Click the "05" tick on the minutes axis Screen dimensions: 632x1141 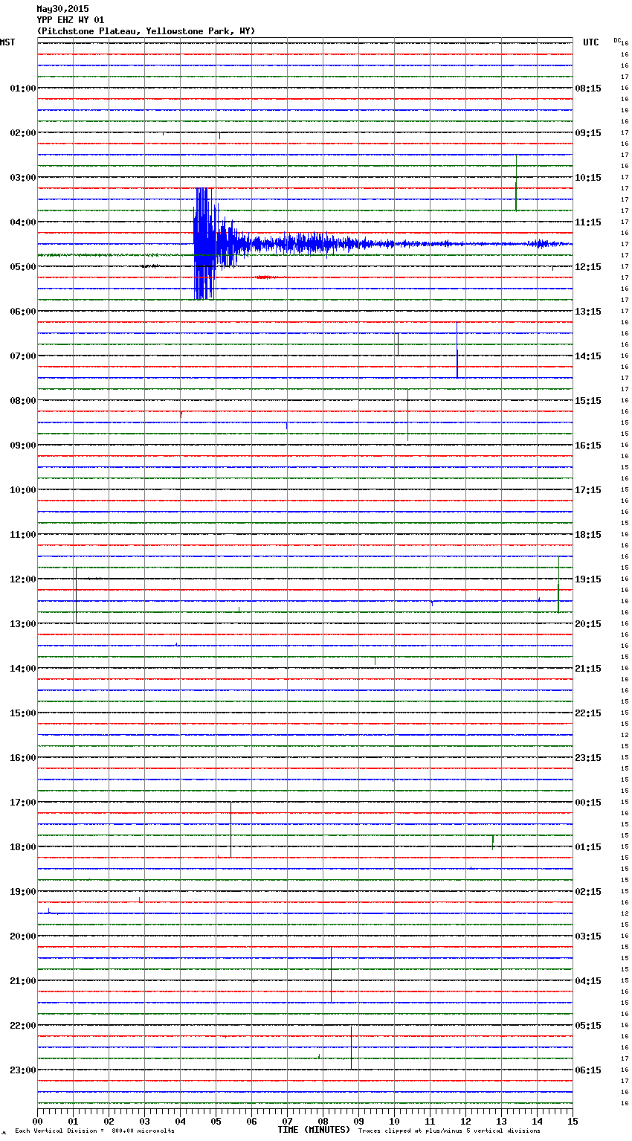click(x=216, y=1121)
